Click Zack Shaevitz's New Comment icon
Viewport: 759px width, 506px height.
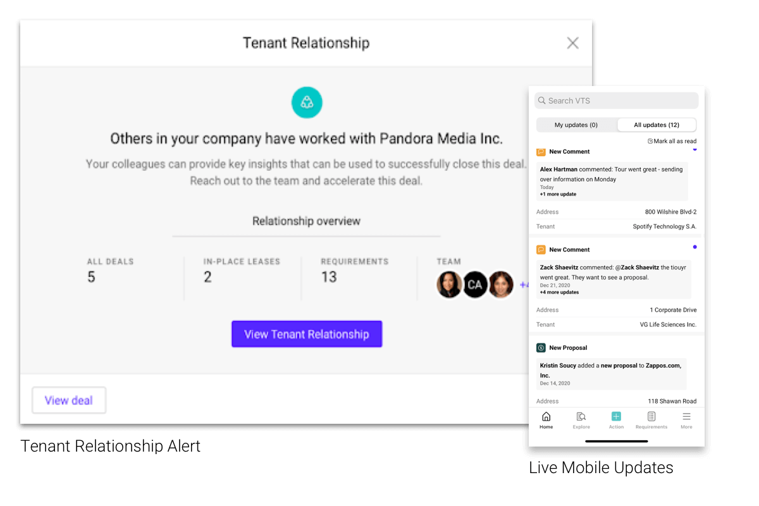point(541,250)
